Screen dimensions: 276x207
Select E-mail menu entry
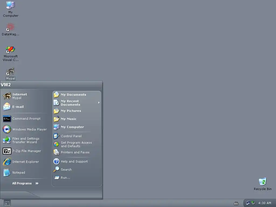coord(26,107)
